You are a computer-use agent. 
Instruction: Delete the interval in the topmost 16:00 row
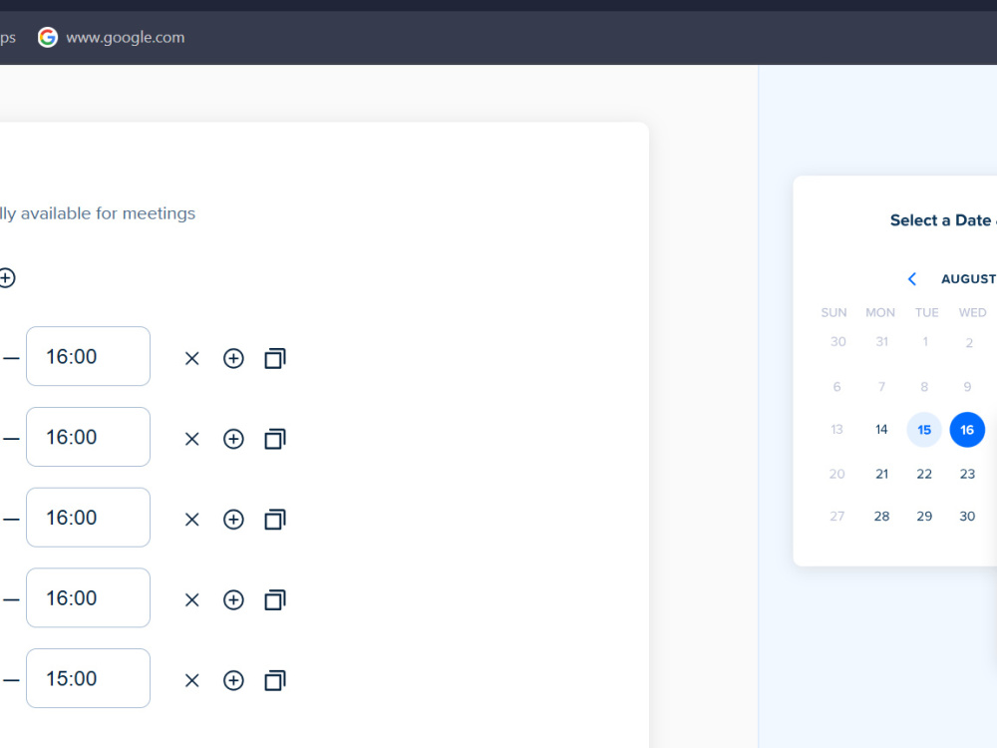point(192,359)
